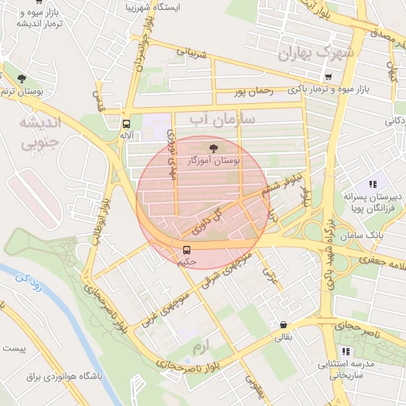Screen dimensions: 406x406
Task: Select the Manouchehri Sharghi street label
Action: (x=227, y=270)
